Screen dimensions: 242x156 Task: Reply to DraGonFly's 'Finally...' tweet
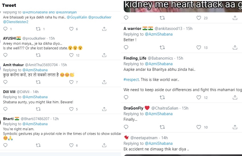click(x=126, y=127)
